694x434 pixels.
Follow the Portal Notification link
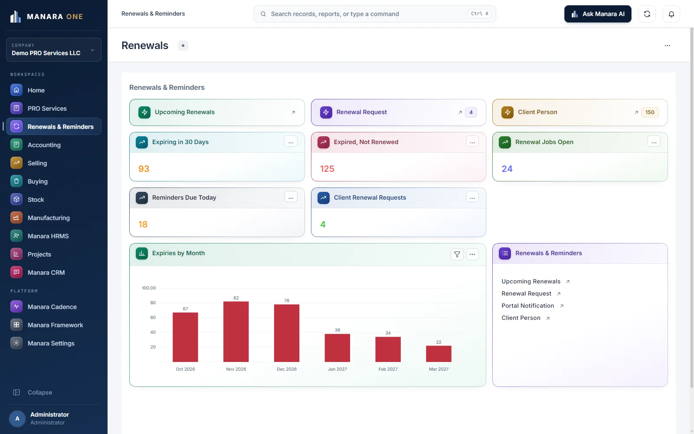tap(533, 306)
